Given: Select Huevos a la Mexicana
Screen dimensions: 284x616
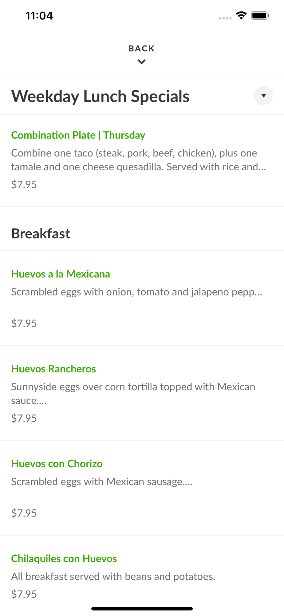Looking at the screenshot, I should click(61, 274).
